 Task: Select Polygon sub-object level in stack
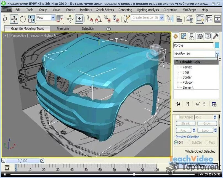188,82
